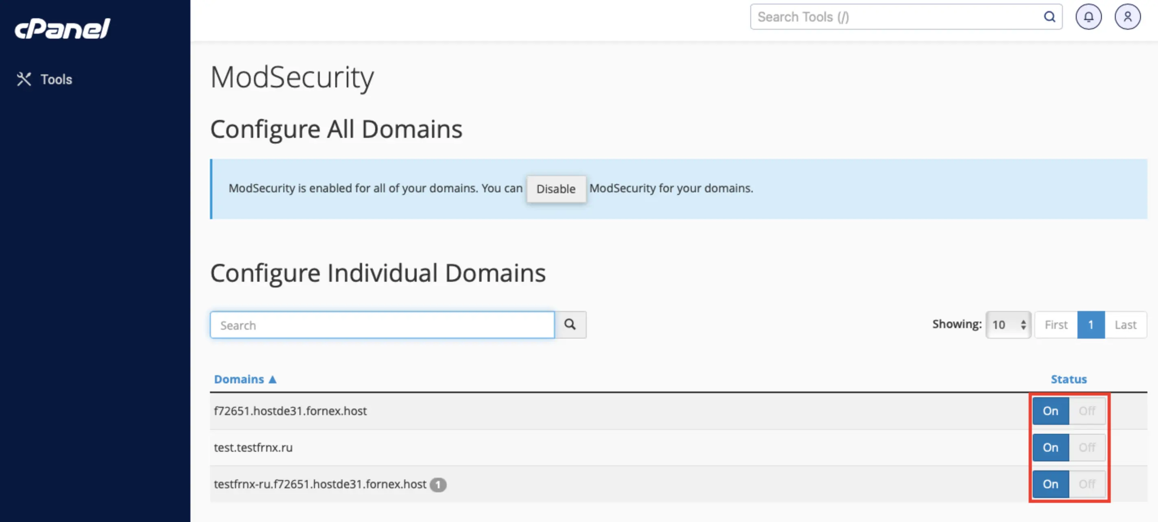This screenshot has width=1158, height=522.
Task: Click the magnifier in Search Tools box
Action: 1049,17
